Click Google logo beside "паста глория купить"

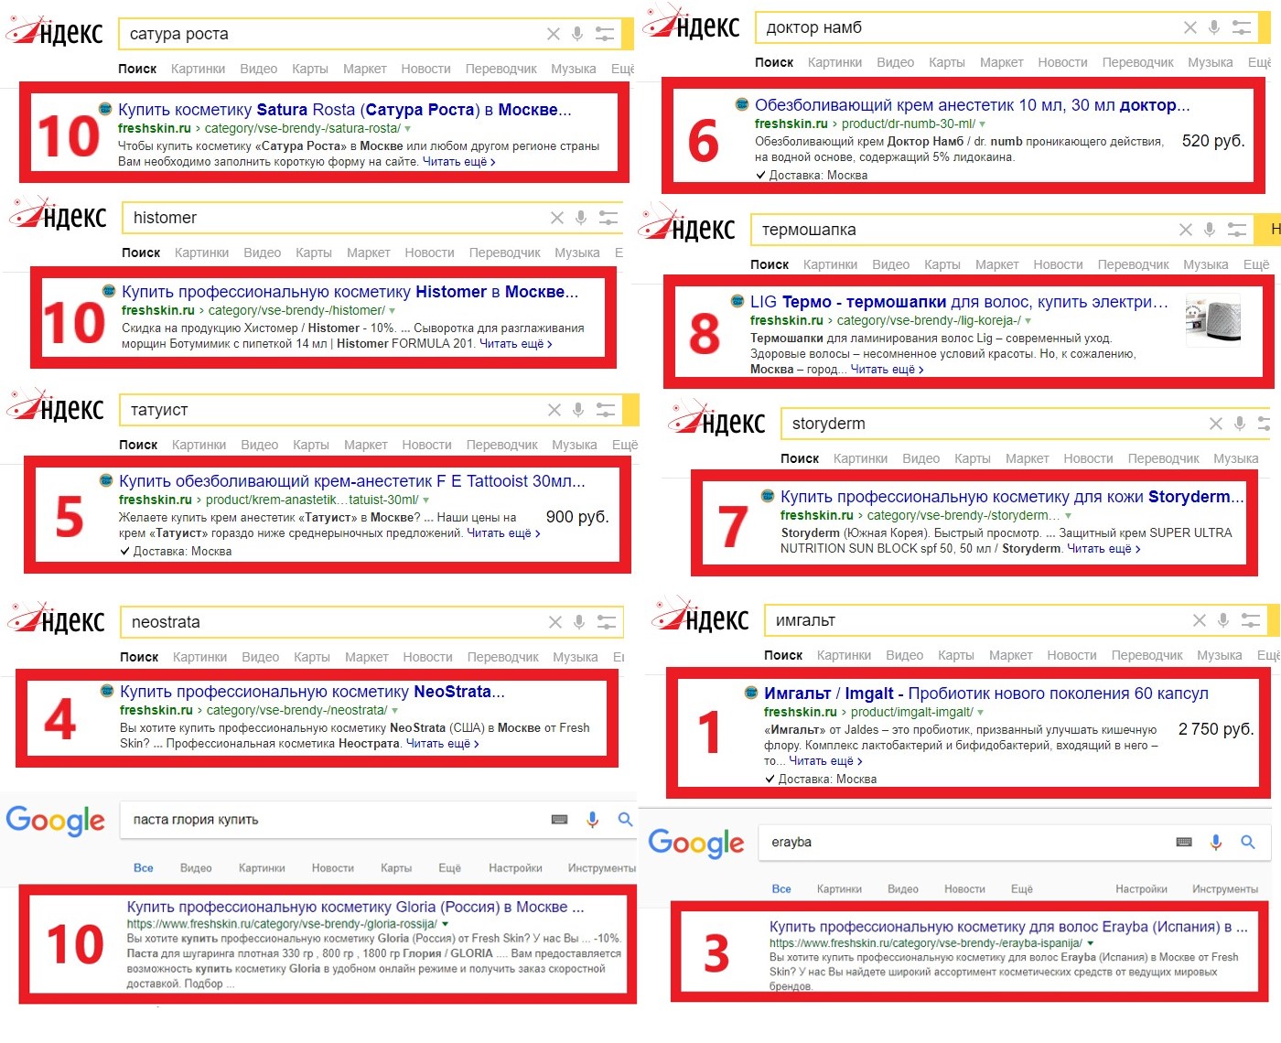coord(56,821)
